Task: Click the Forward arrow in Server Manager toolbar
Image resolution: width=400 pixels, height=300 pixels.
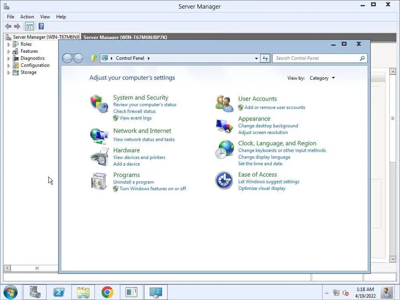Action: (x=17, y=26)
